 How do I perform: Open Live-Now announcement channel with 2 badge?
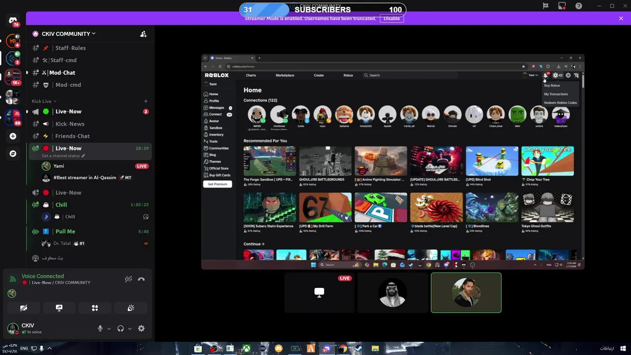coord(90,111)
